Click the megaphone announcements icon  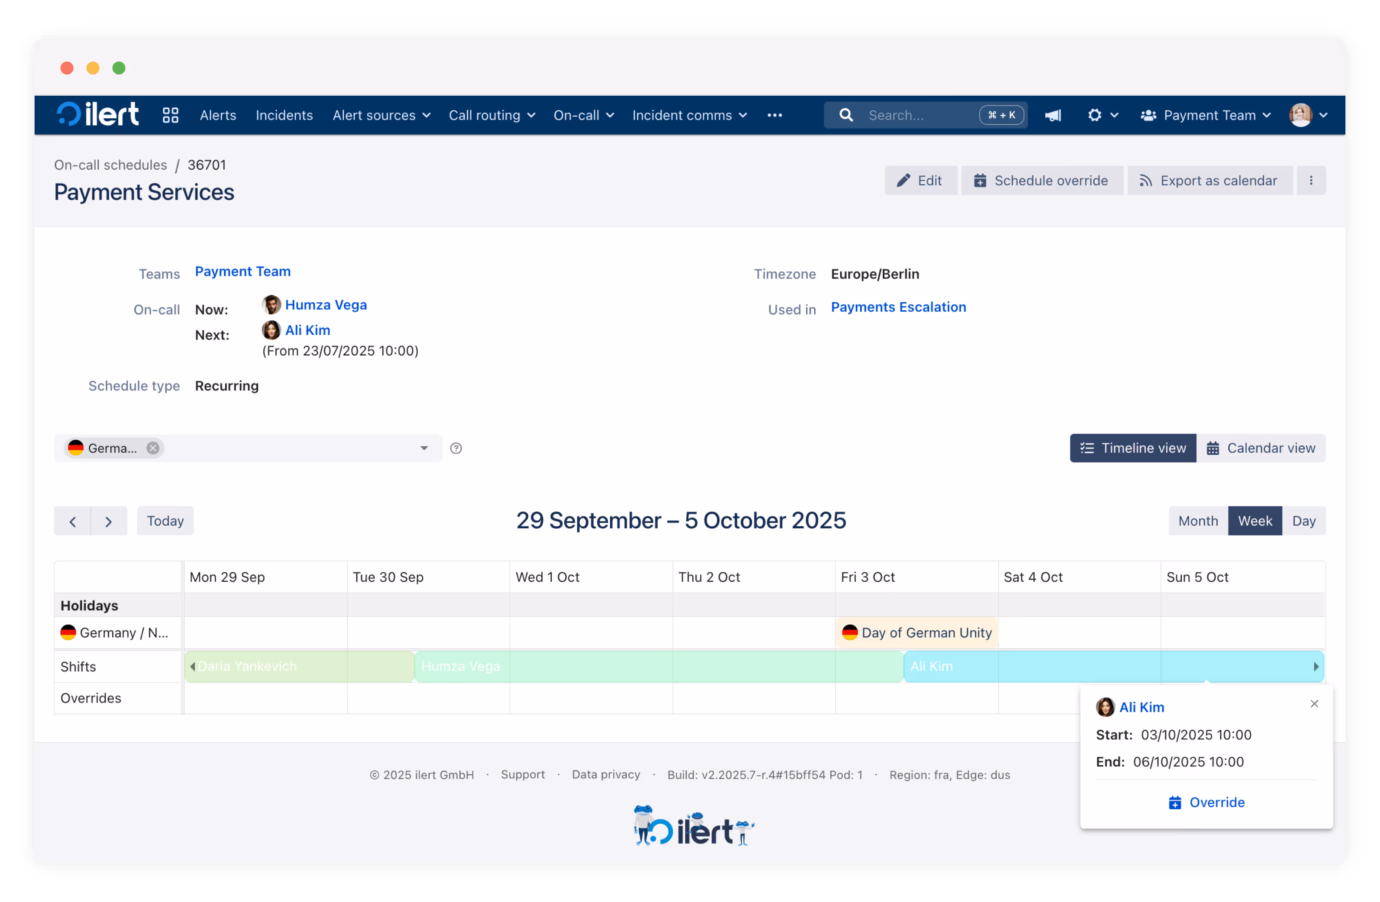1053,115
